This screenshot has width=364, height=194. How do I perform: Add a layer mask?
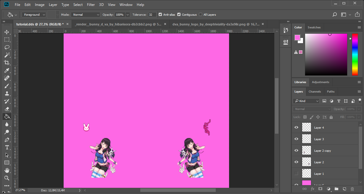[320, 189]
